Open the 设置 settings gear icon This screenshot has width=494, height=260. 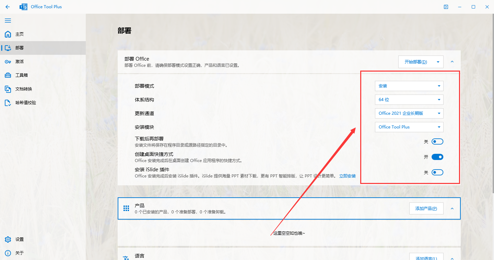(x=8, y=239)
